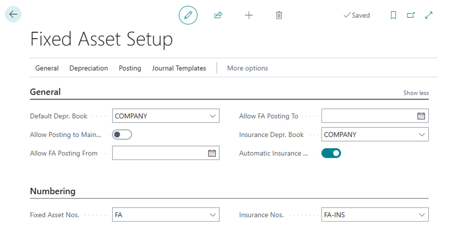This screenshot has width=466, height=226.
Task: Click the pencil edit icon
Action: pyautogui.click(x=188, y=15)
